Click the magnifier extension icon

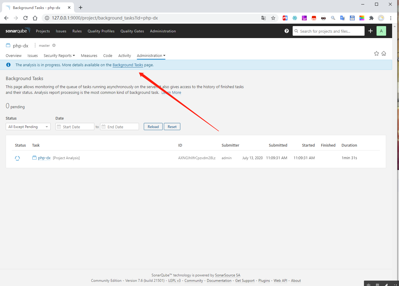[x=333, y=18]
